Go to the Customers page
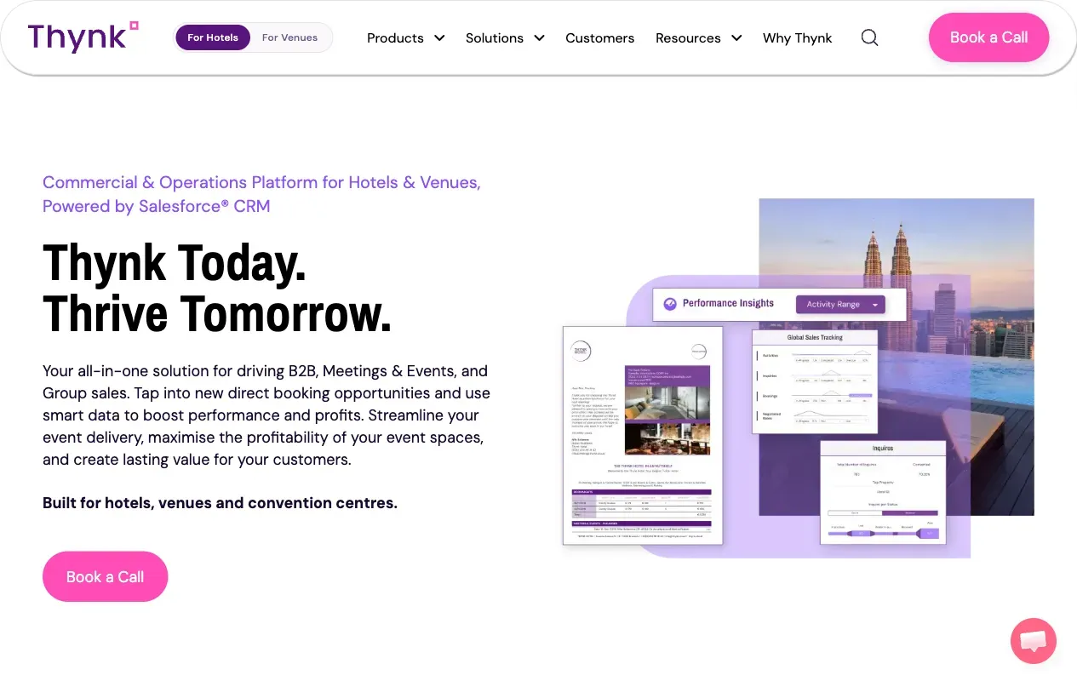The width and height of the screenshot is (1077, 681). coord(600,38)
